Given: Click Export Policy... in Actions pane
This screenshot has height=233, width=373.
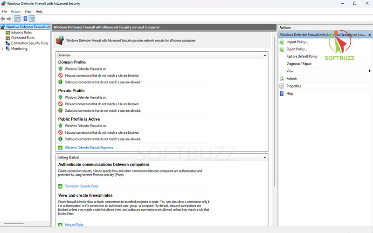Looking at the screenshot, I should coord(297,49).
